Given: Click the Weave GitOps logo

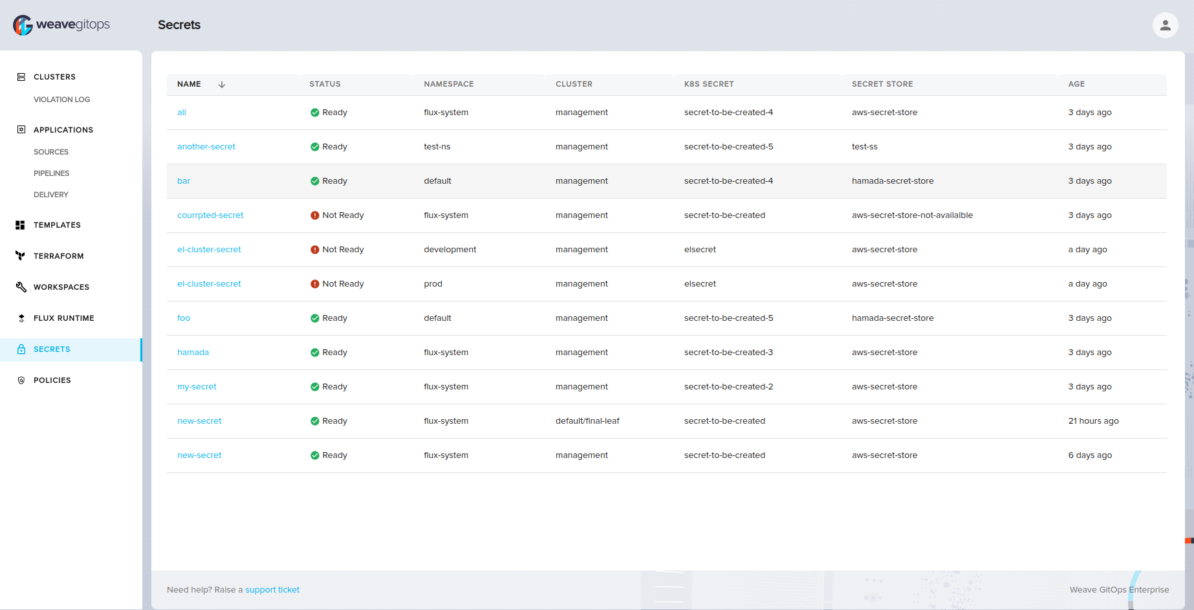Looking at the screenshot, I should [x=61, y=25].
